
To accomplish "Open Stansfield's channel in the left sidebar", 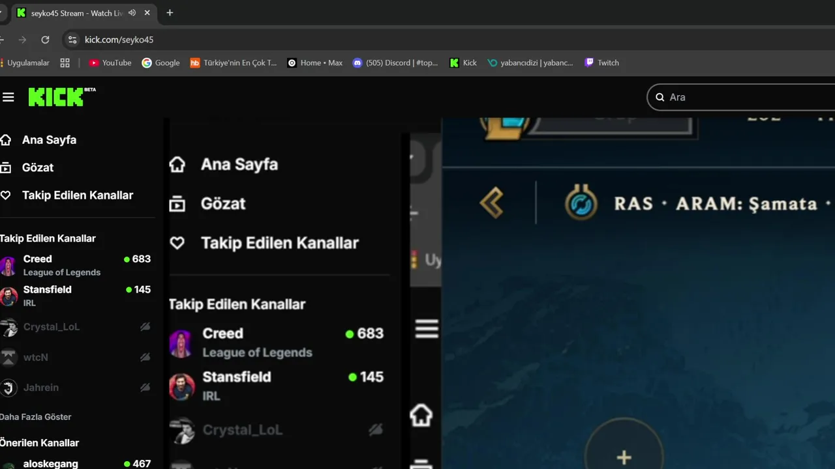I will point(77,296).
